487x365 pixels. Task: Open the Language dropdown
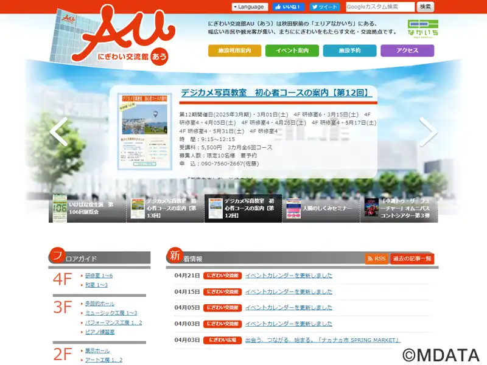(x=250, y=7)
